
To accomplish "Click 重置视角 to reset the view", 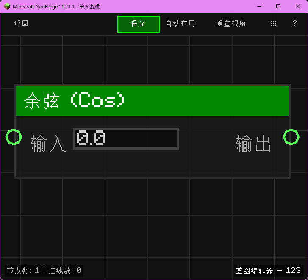I will coord(231,24).
